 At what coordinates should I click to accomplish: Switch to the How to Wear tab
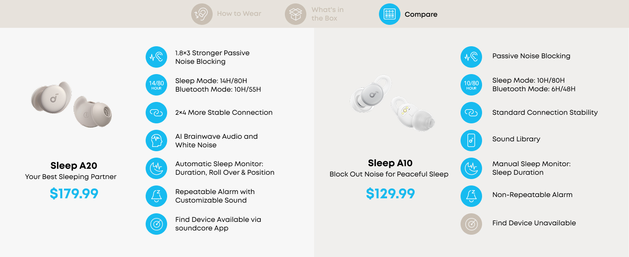(238, 14)
